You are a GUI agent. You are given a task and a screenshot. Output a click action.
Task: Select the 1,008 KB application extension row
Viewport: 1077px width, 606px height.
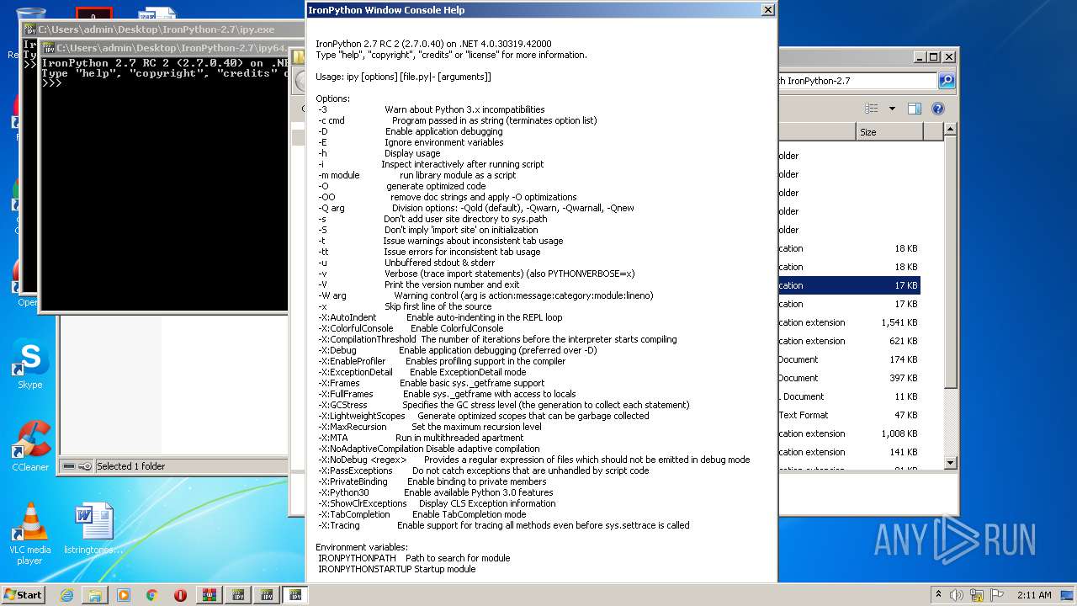[x=849, y=433]
